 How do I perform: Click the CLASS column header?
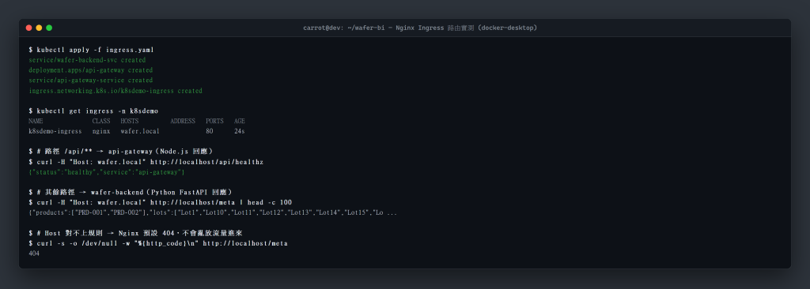pyautogui.click(x=101, y=122)
